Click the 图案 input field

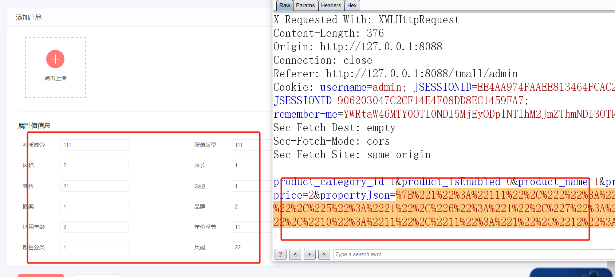point(95,207)
